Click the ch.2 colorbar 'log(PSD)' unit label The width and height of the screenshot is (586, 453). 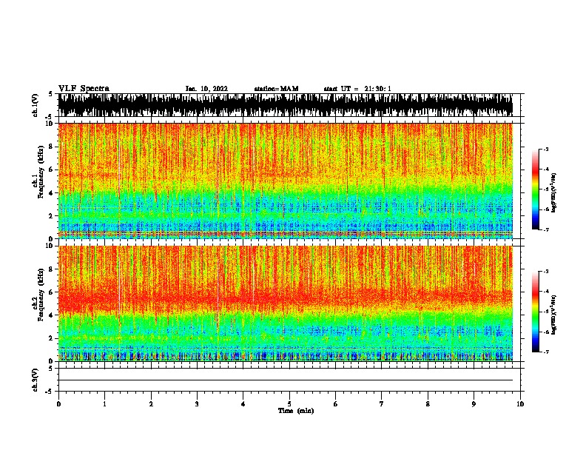[554, 315]
